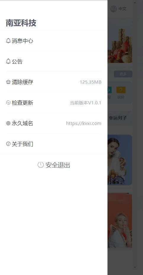Image resolution: width=143 pixels, height=275 pixels.
Task: Click the globe icon next to 永久域名
Action: (x=8, y=123)
